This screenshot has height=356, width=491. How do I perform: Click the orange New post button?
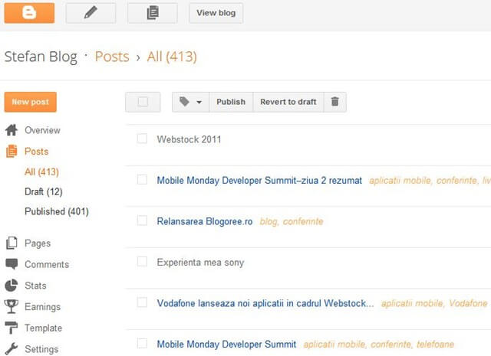coord(31,102)
